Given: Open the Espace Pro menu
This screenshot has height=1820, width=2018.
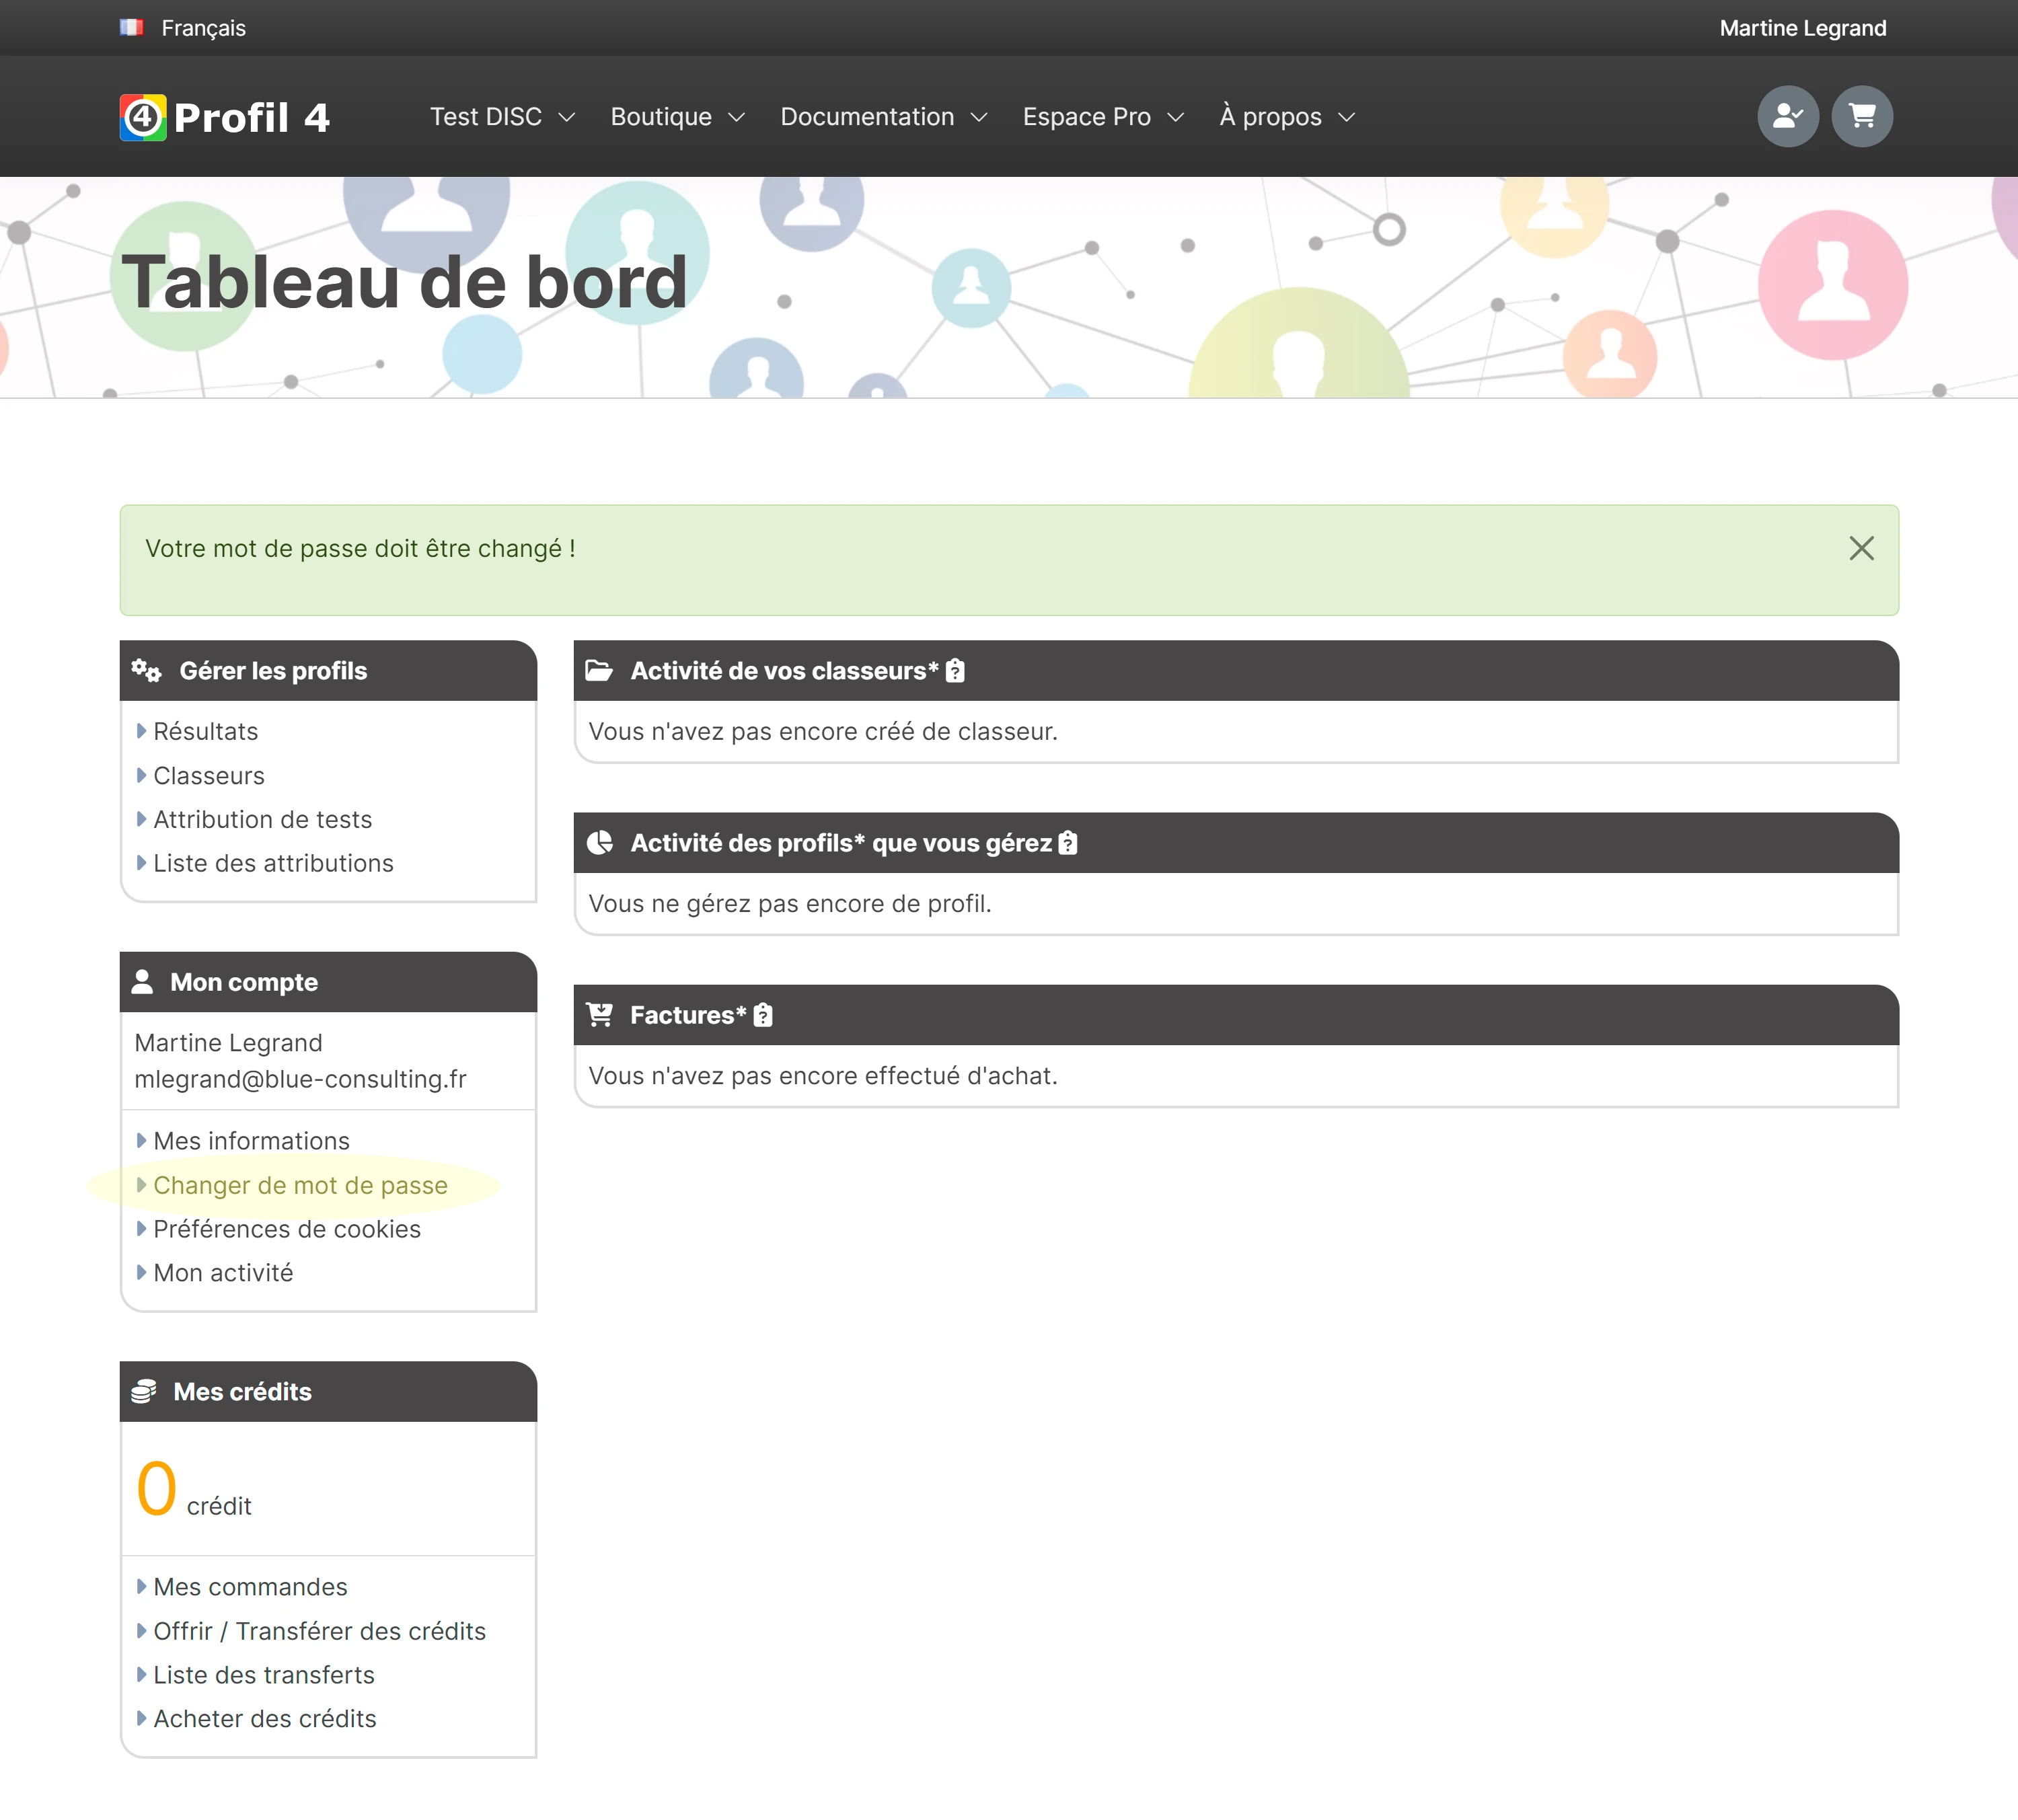Looking at the screenshot, I should pyautogui.click(x=1103, y=117).
